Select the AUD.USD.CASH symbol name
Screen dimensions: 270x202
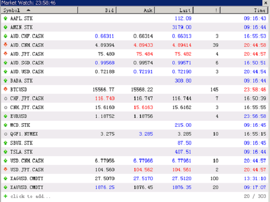coord(27,72)
